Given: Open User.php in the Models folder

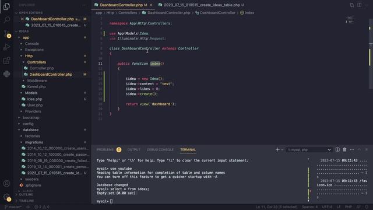Looking at the screenshot, I should point(35,105).
